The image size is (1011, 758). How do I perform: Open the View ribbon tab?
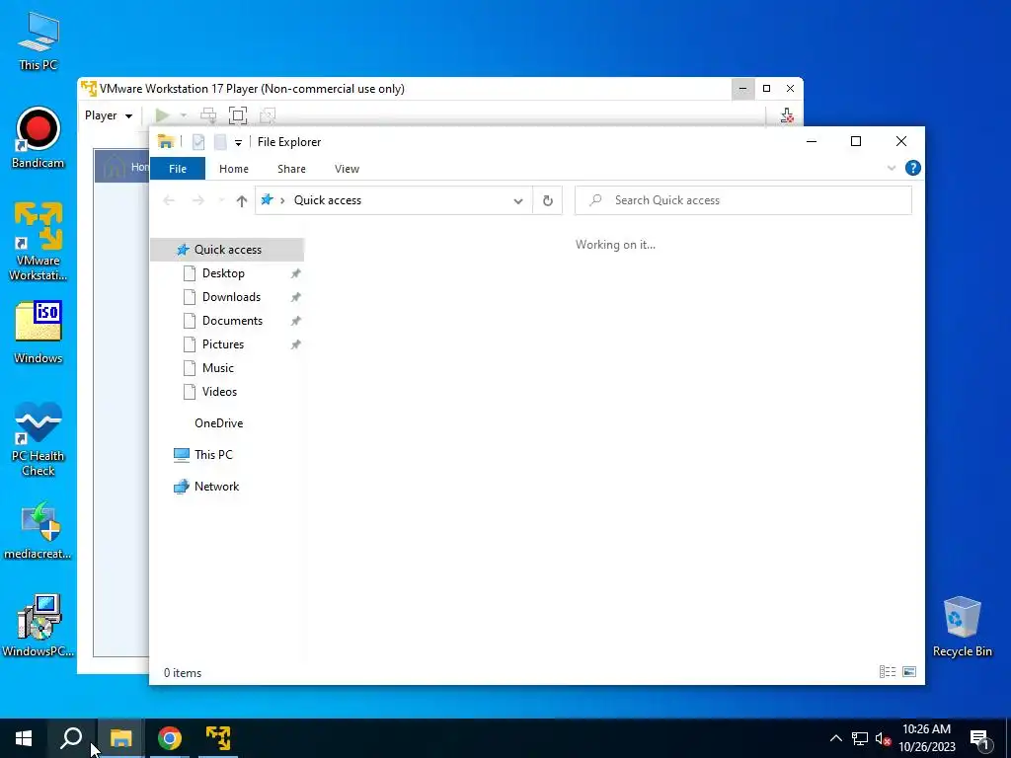347,168
